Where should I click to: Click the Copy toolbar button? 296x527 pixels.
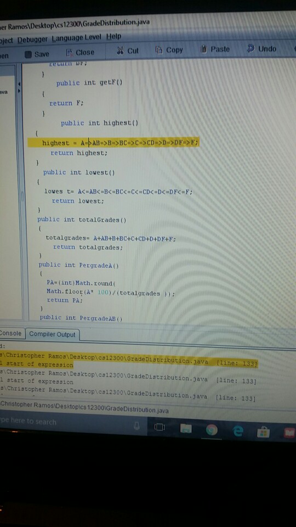(169, 50)
